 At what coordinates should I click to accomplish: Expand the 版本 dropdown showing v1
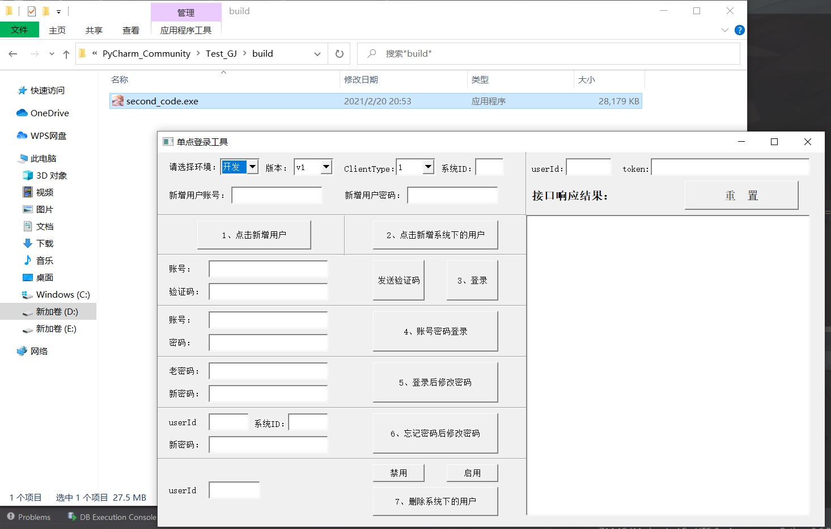(328, 167)
